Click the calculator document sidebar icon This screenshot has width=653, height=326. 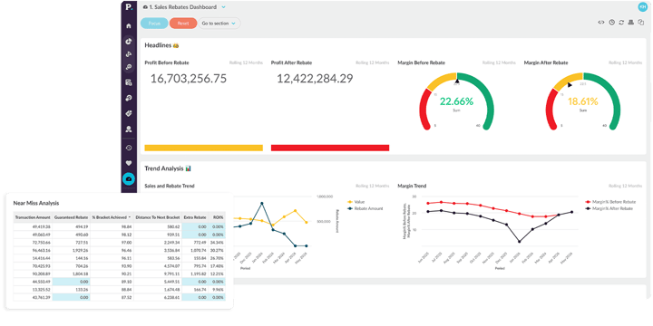pyautogui.click(x=129, y=82)
